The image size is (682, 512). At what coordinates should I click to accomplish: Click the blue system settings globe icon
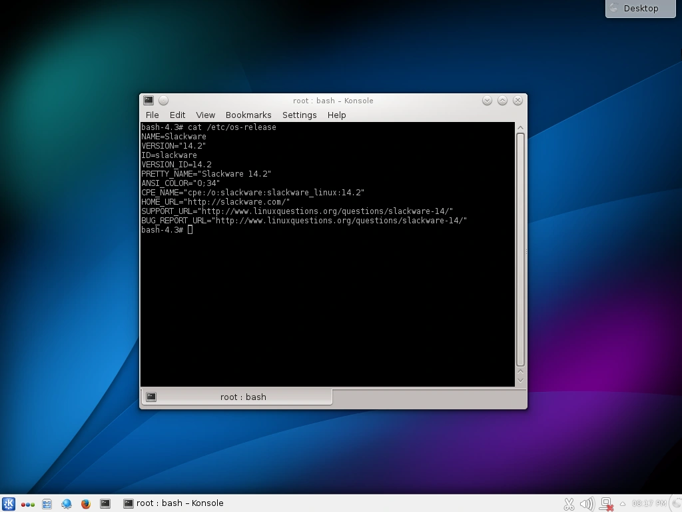point(66,503)
